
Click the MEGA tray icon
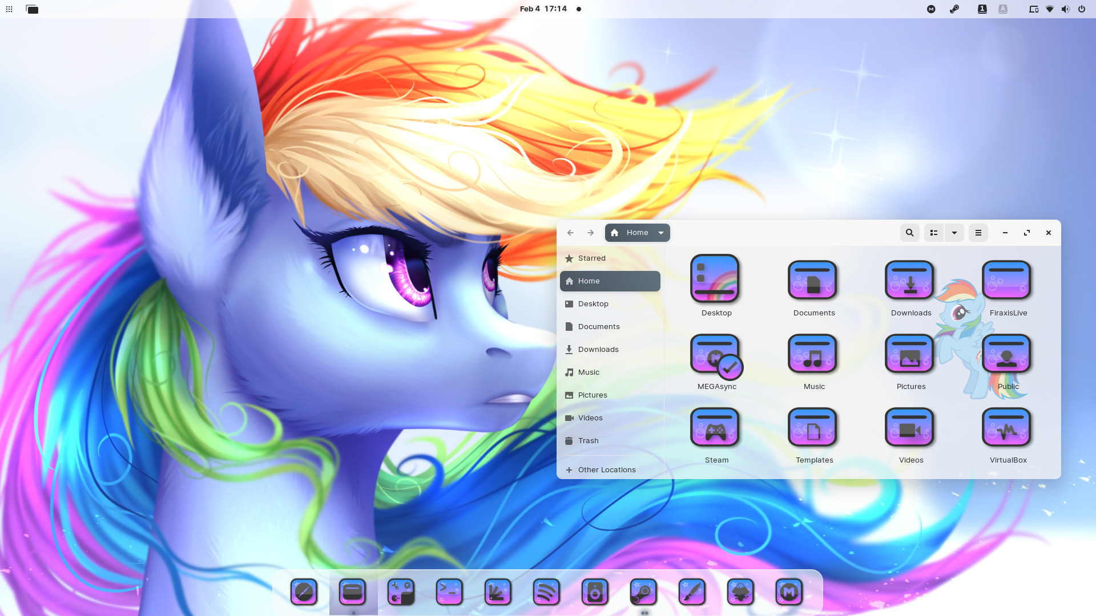[x=931, y=9]
